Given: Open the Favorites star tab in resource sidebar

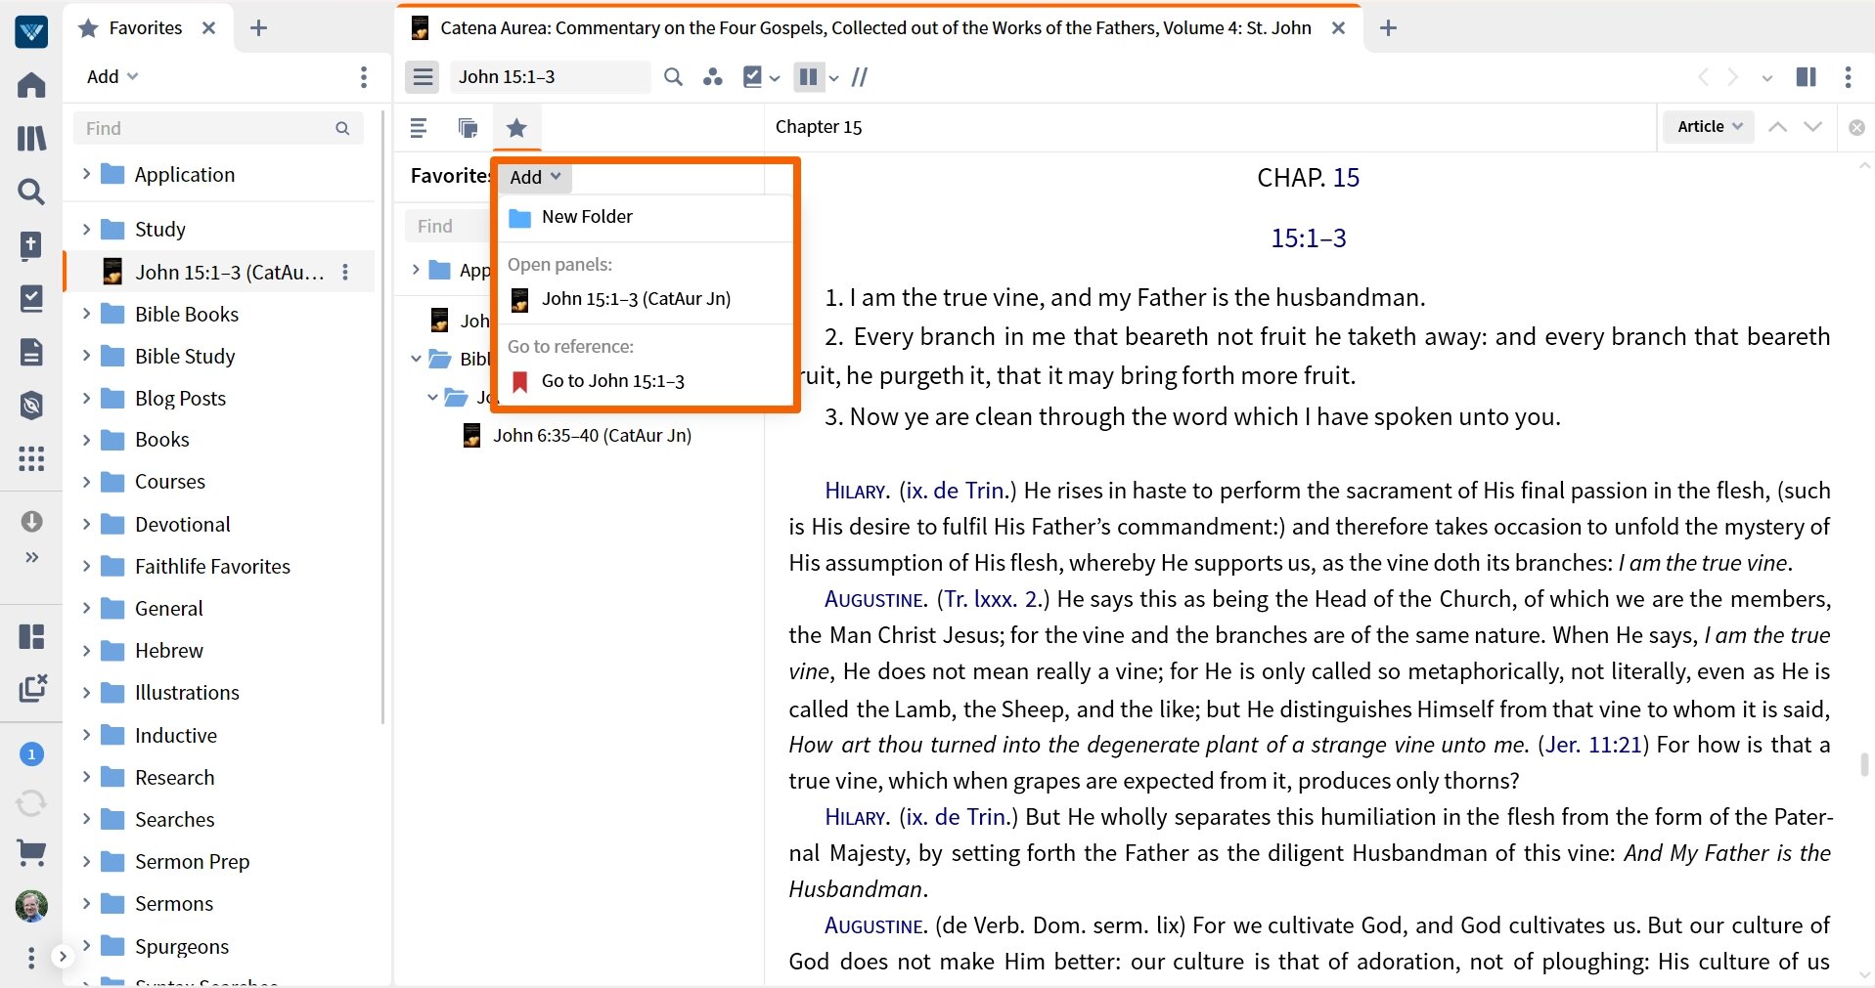Looking at the screenshot, I should (516, 127).
